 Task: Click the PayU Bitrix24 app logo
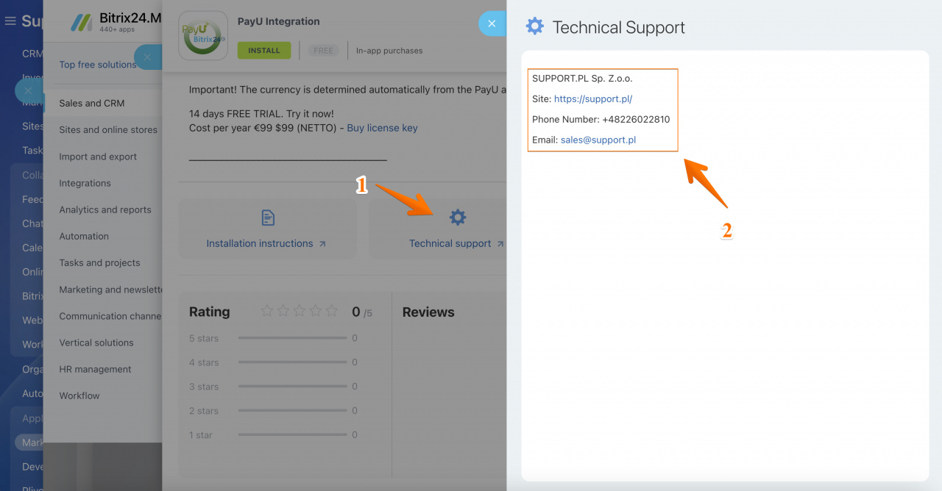click(x=203, y=35)
